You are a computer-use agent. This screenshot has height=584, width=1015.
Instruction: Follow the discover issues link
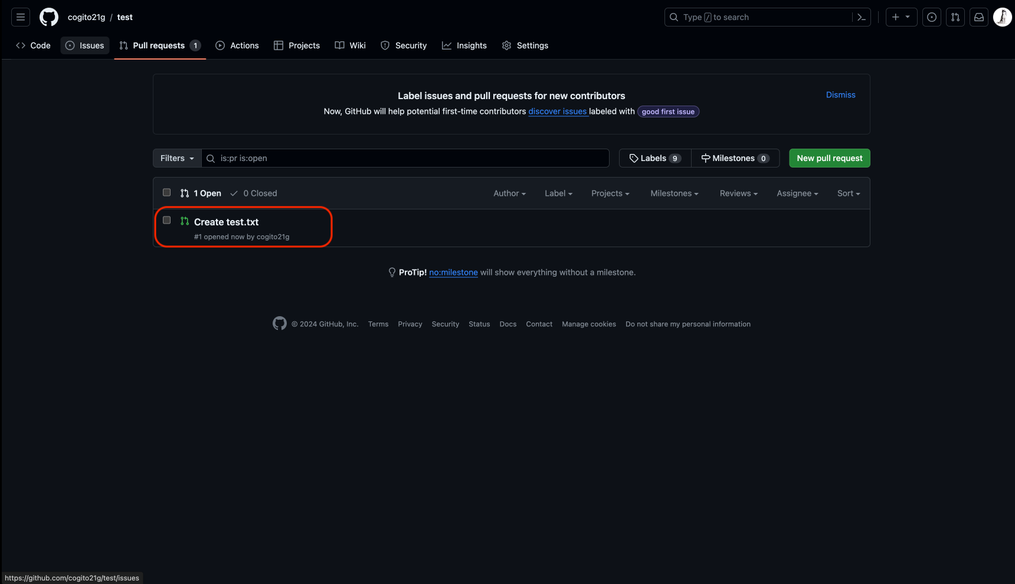[558, 111]
